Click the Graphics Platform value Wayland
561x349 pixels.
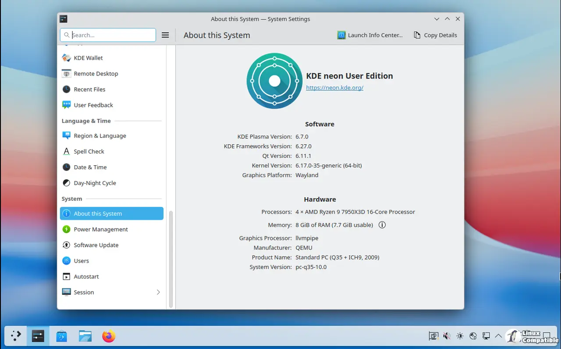tap(307, 175)
